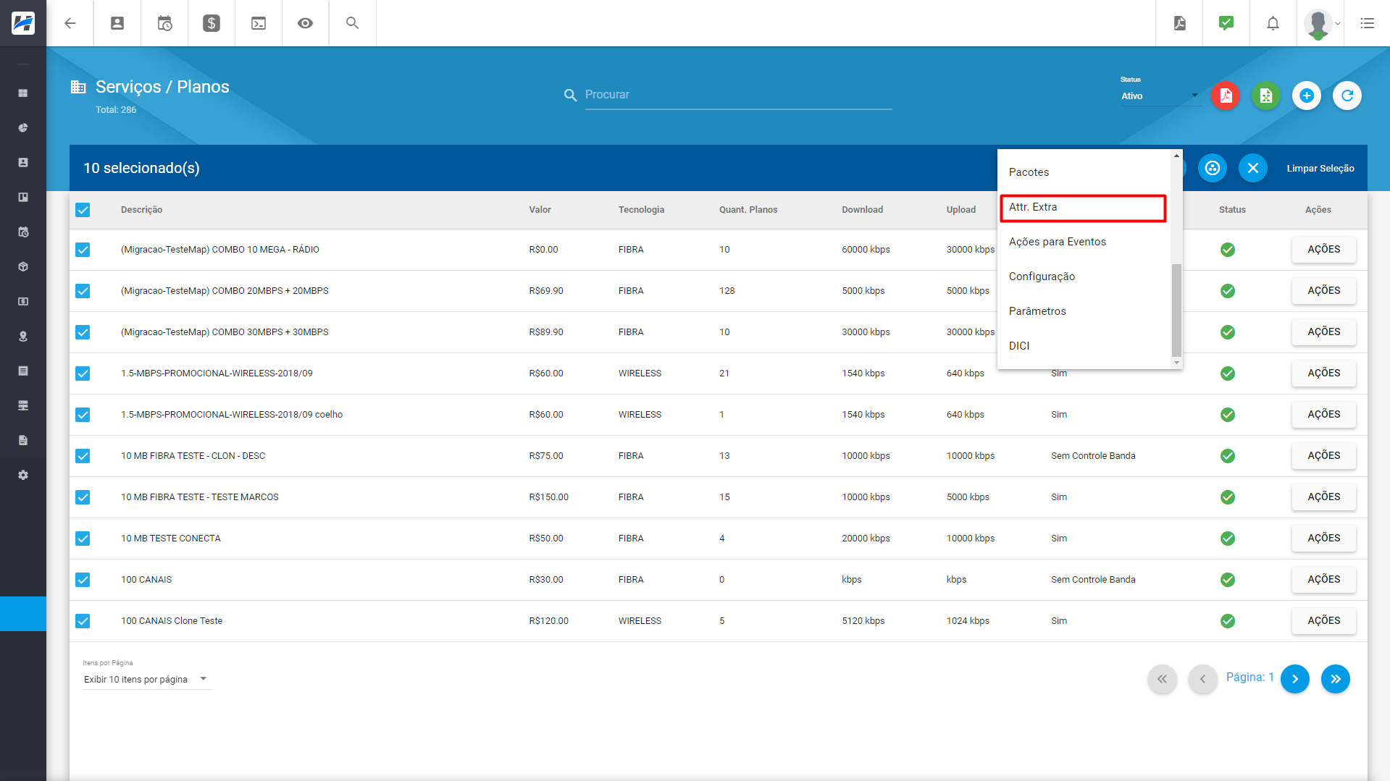This screenshot has width=1390, height=781.
Task: Open the list menu icon at top right
Action: coord(1367,23)
